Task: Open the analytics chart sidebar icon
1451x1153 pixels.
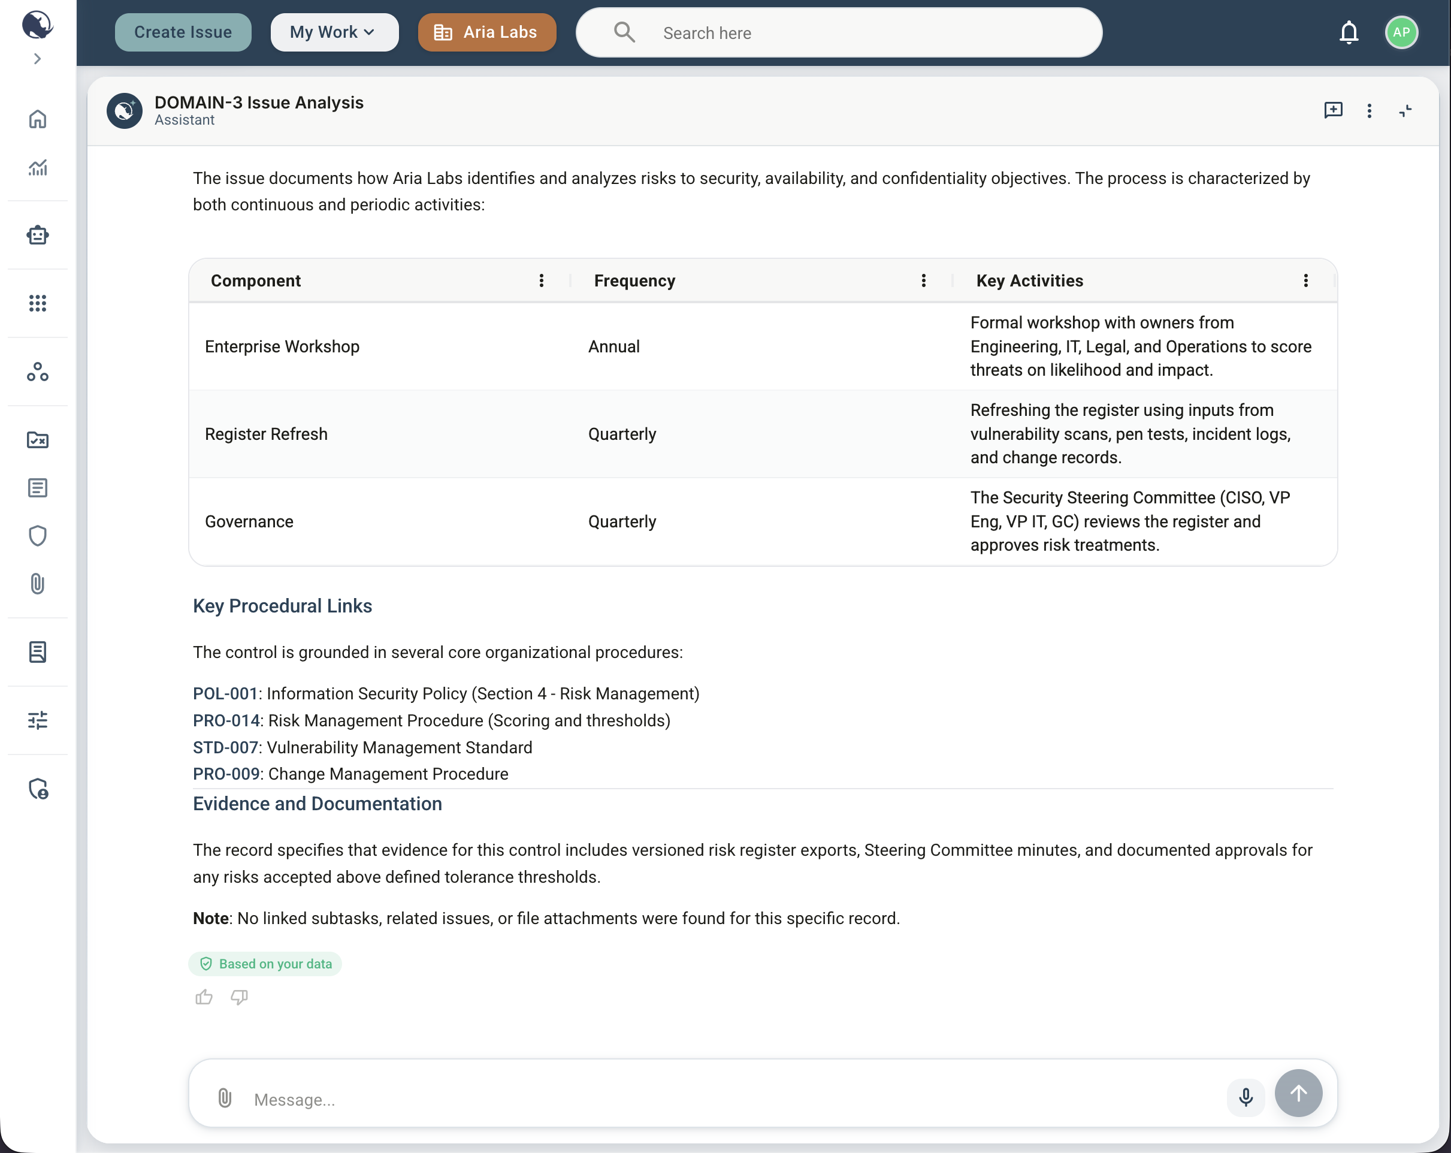Action: pos(38,167)
